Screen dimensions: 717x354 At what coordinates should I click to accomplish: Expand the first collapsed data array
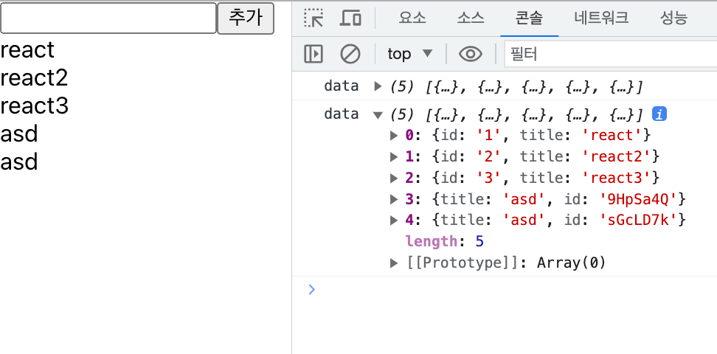(x=378, y=86)
